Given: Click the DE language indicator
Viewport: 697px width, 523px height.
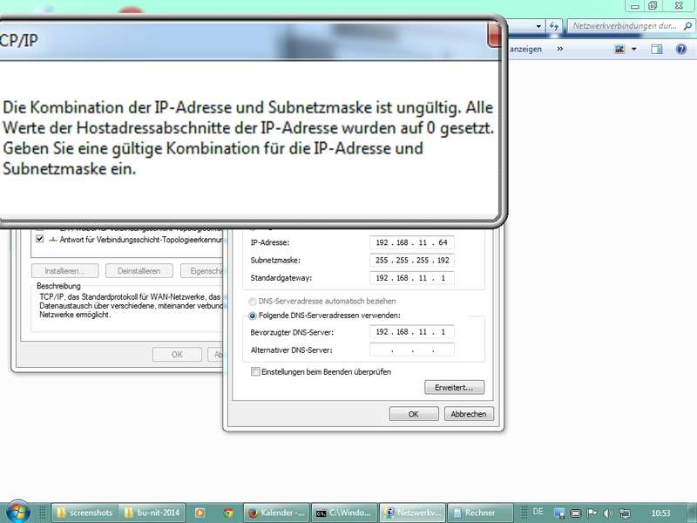Looking at the screenshot, I should [538, 512].
